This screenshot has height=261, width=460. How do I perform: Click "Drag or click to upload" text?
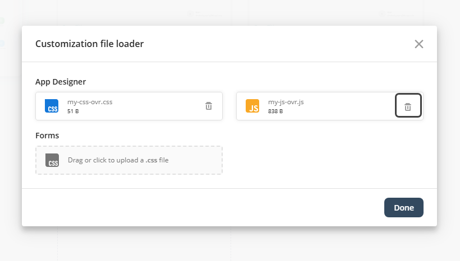105,160
